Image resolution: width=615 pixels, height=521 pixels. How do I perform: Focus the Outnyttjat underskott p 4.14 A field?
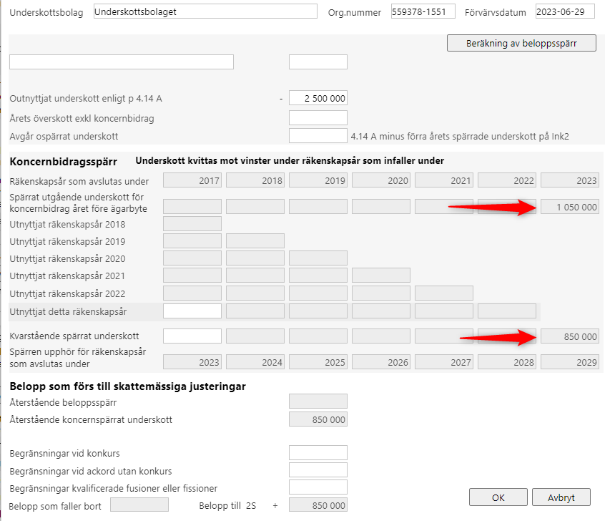(x=318, y=98)
